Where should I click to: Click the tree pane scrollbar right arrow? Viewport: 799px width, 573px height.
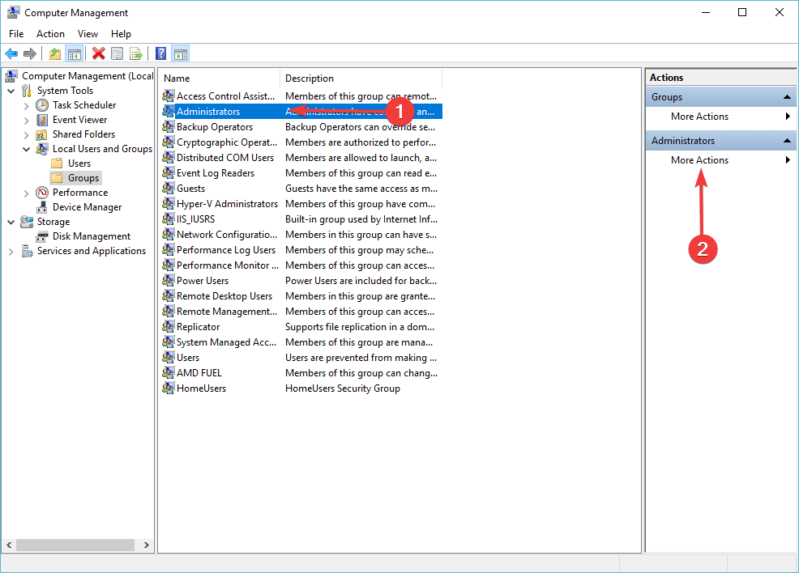coord(146,545)
